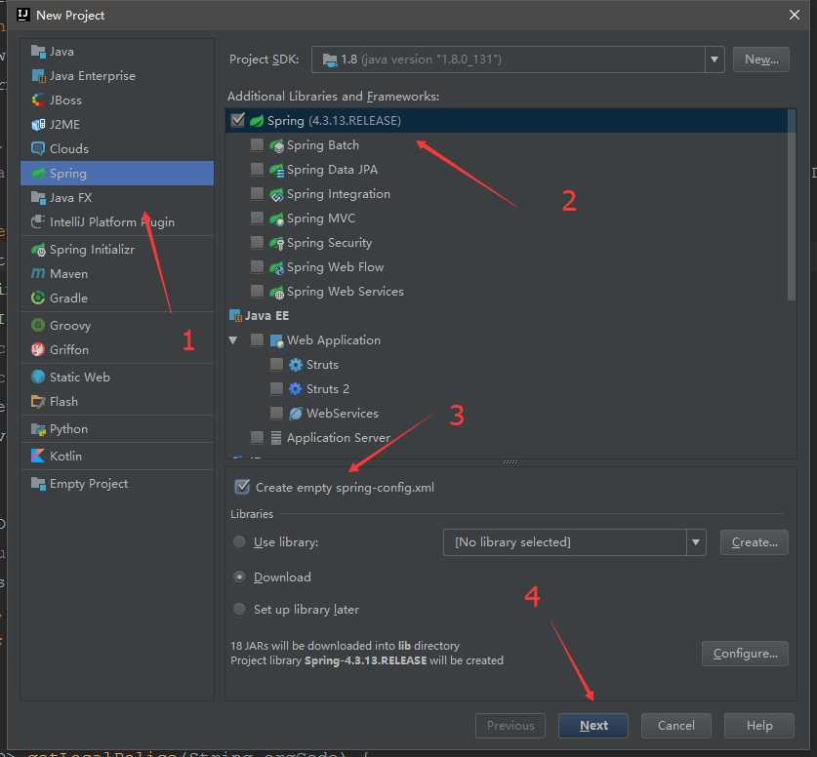
Task: Click the Help button
Action: [759, 725]
